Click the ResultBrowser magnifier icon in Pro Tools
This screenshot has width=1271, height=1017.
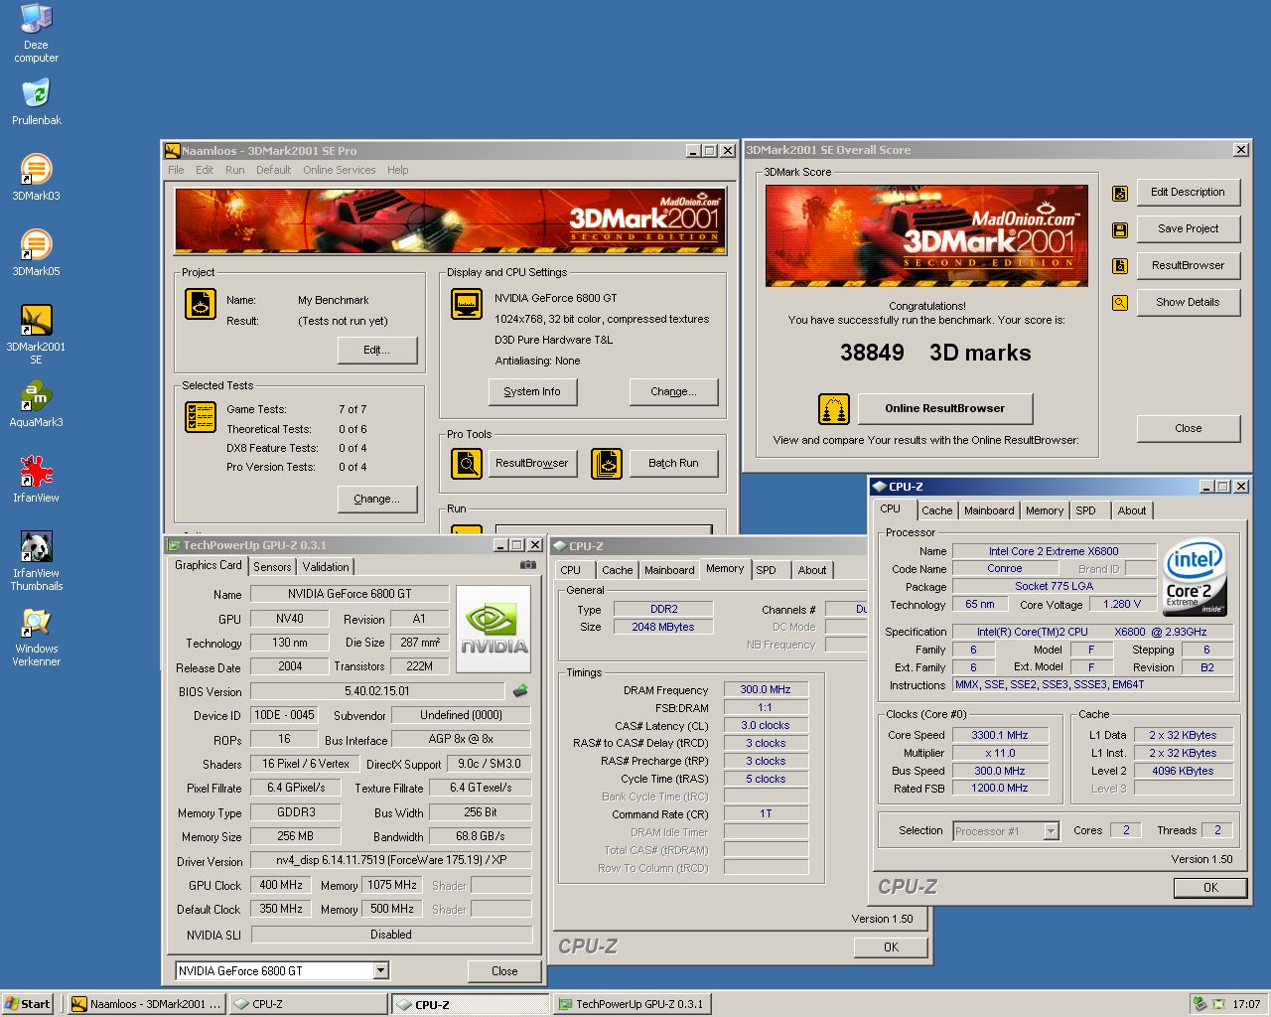[467, 463]
